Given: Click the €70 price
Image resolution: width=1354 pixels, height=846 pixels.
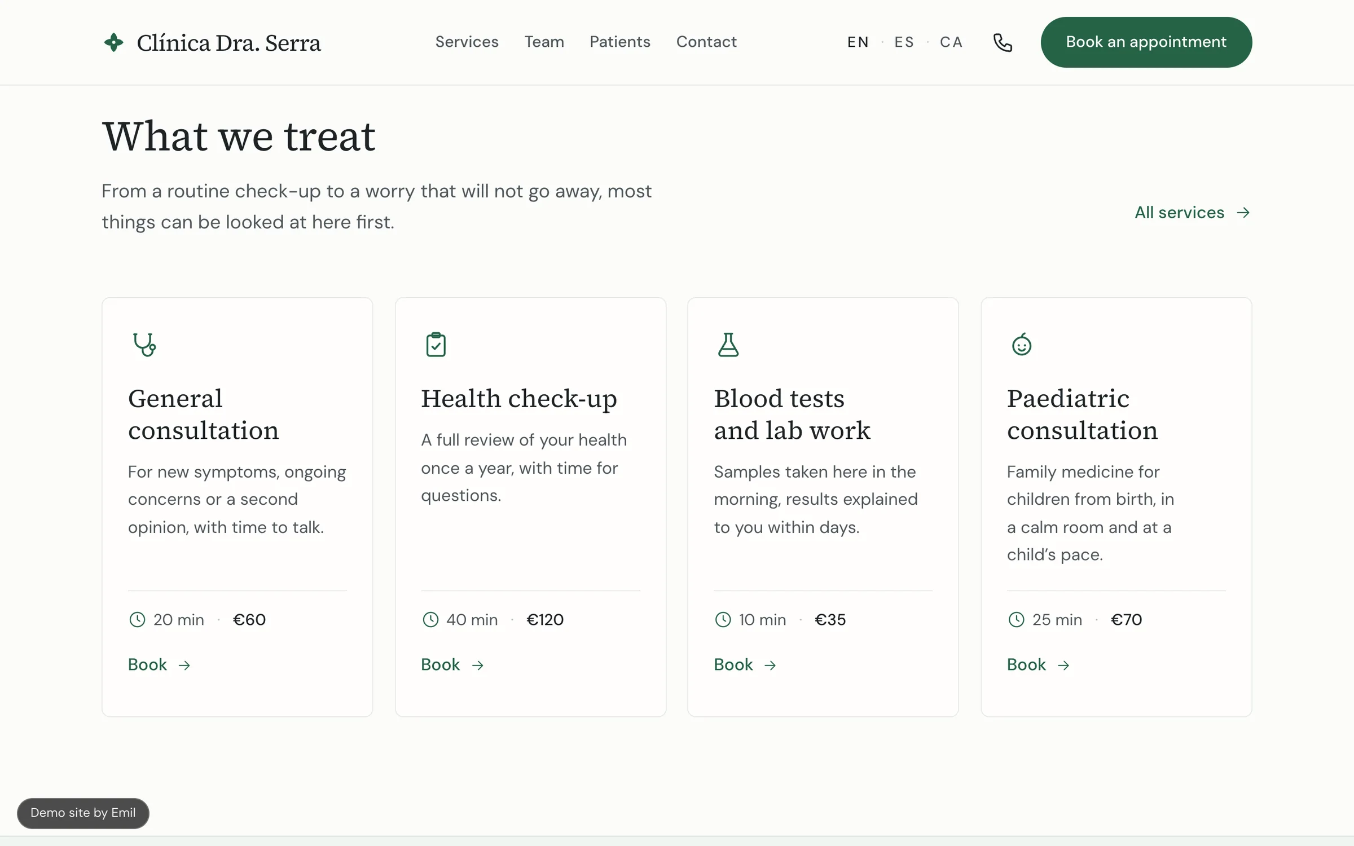Looking at the screenshot, I should coord(1126,620).
